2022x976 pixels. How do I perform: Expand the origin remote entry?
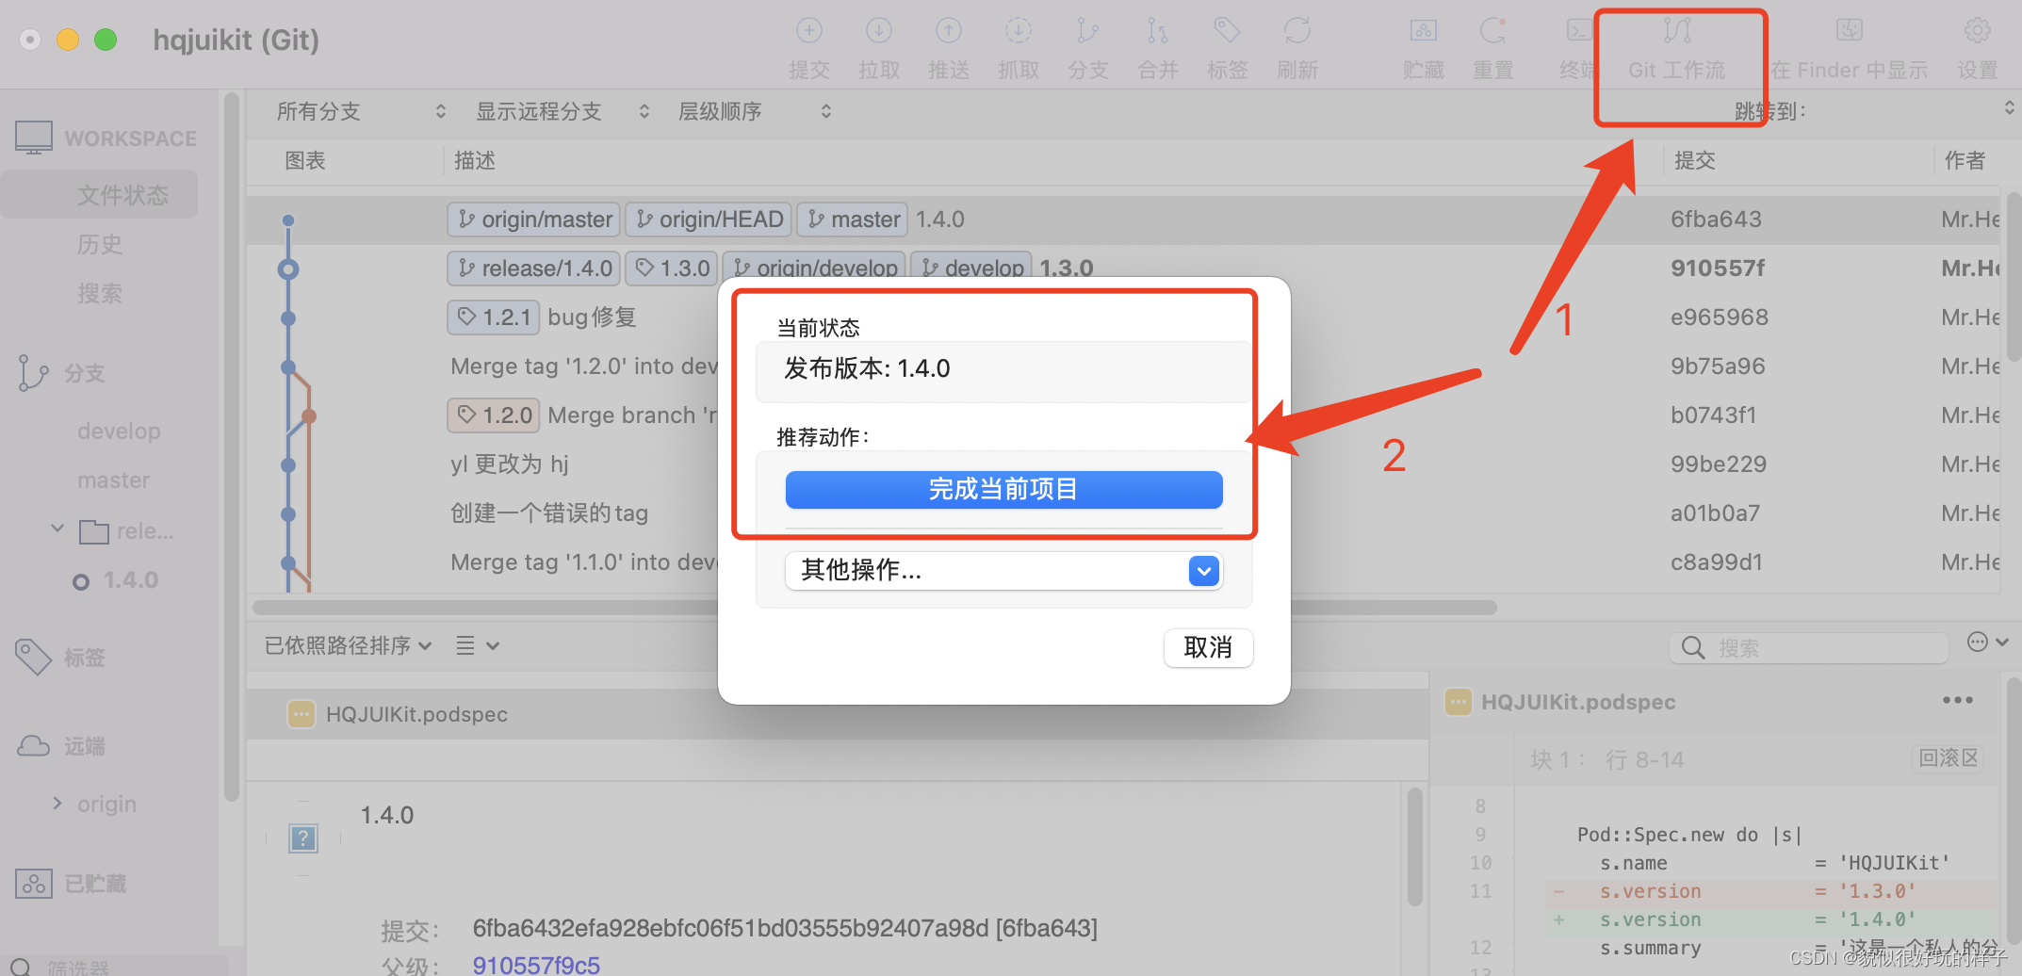click(x=57, y=803)
